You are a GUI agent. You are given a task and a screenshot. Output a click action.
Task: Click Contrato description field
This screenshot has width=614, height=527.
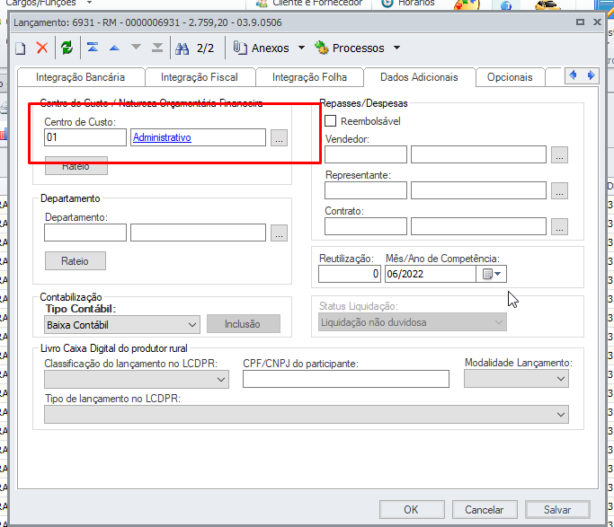click(x=478, y=226)
